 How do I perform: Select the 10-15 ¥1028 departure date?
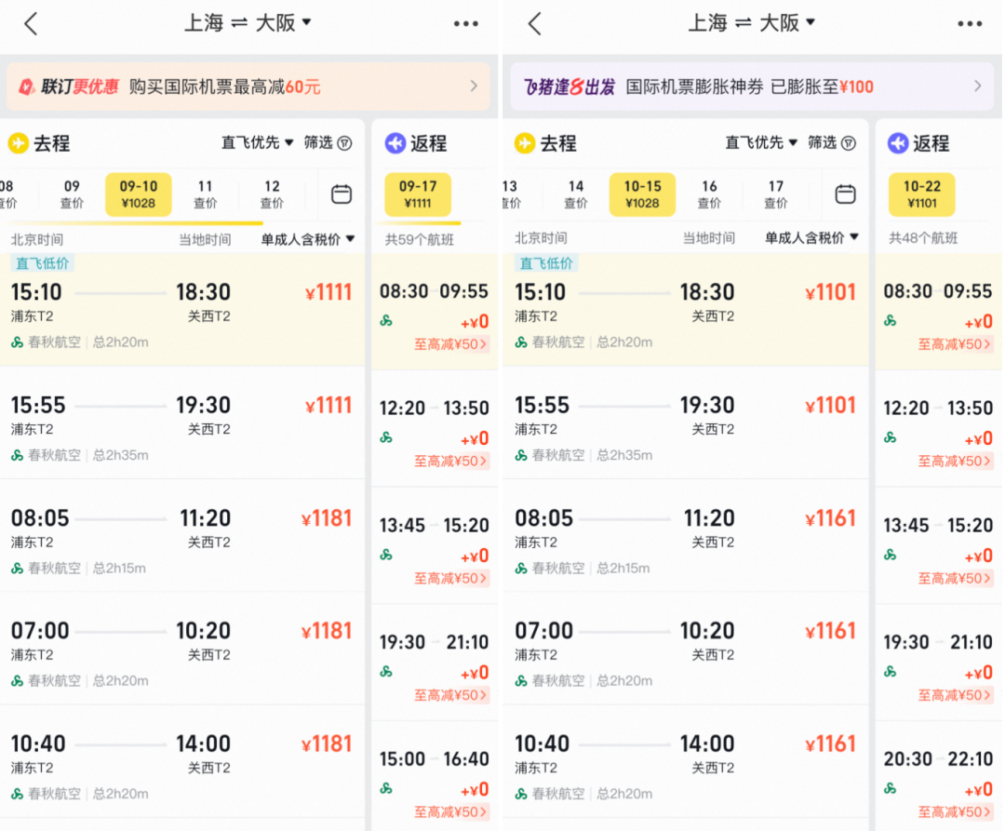point(642,194)
